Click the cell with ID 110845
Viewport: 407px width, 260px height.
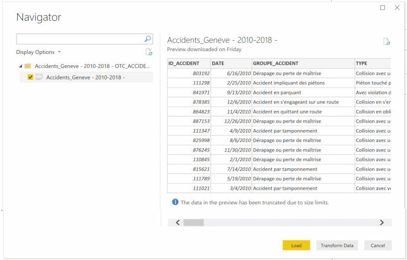coord(189,160)
